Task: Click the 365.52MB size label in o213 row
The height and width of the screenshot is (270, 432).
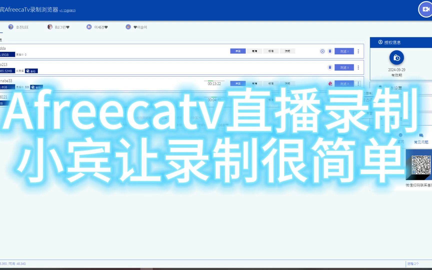Action: pyautogui.click(x=7, y=71)
